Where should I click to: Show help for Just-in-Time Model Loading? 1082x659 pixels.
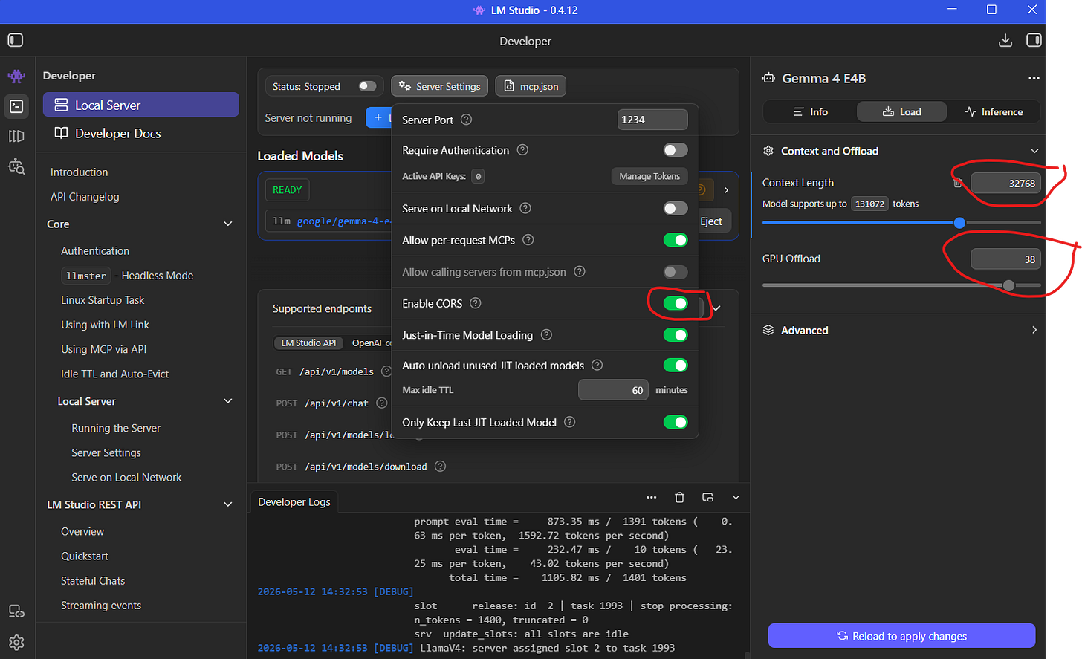(x=546, y=335)
